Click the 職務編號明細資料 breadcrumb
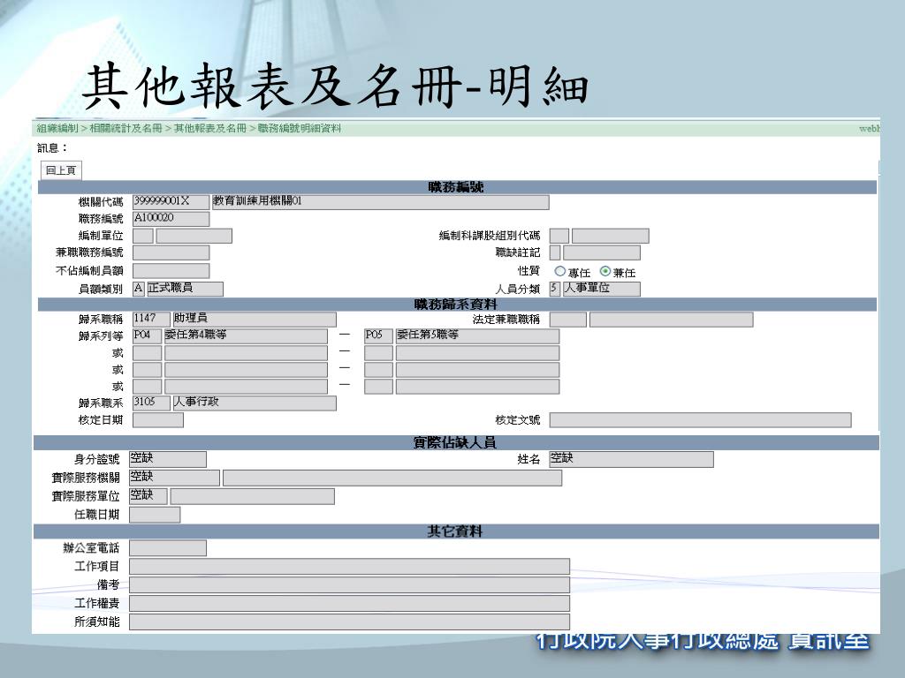This screenshot has height=678, width=905. tap(299, 128)
